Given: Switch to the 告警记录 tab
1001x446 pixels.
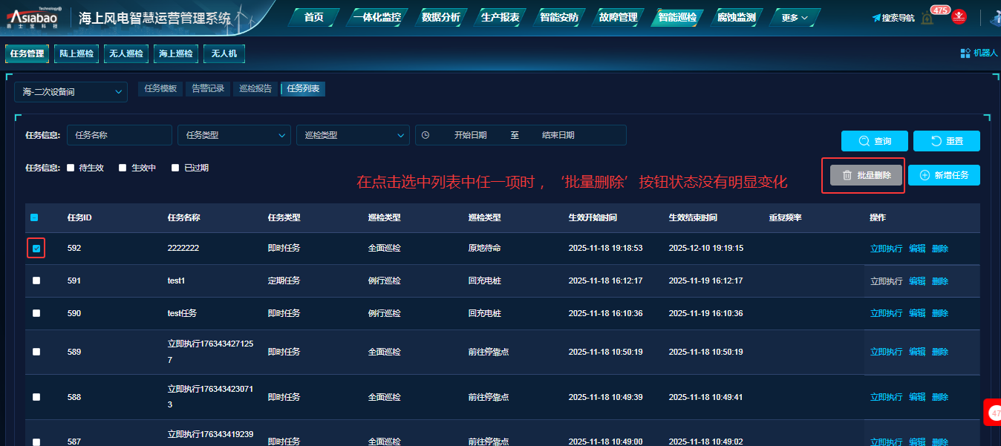Looking at the screenshot, I should (x=207, y=89).
